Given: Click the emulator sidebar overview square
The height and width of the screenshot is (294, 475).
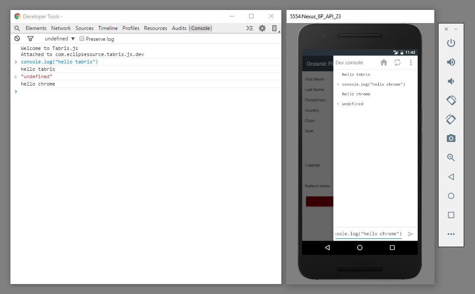Looking at the screenshot, I should pos(451,215).
